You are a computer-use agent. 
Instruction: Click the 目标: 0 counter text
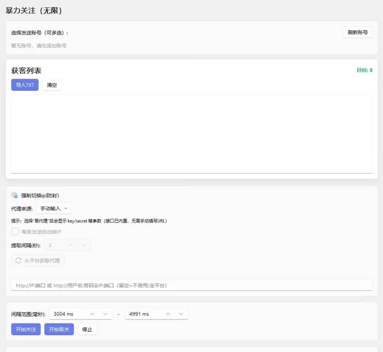click(365, 70)
